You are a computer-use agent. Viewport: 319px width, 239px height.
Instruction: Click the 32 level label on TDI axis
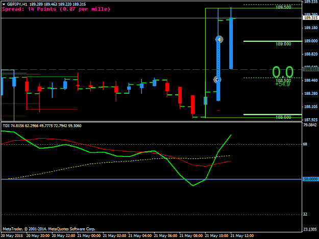point(305,214)
